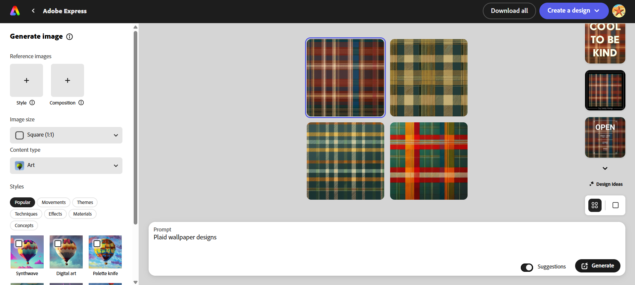Select the green and beige checkered result
This screenshot has width=635, height=285.
point(429,78)
